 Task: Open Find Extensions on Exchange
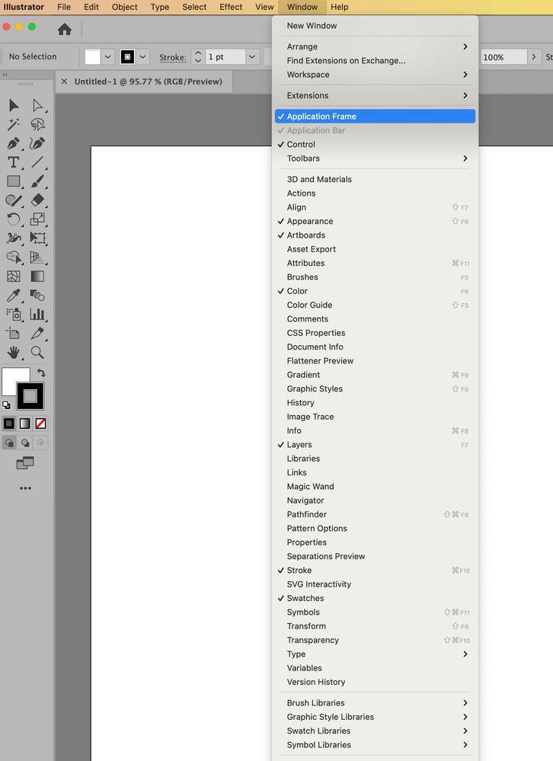click(x=375, y=61)
